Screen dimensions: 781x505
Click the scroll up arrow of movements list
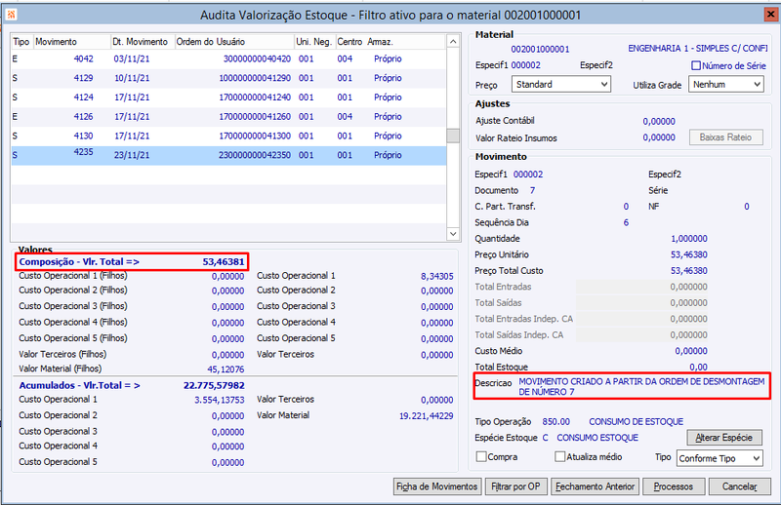pos(453,42)
